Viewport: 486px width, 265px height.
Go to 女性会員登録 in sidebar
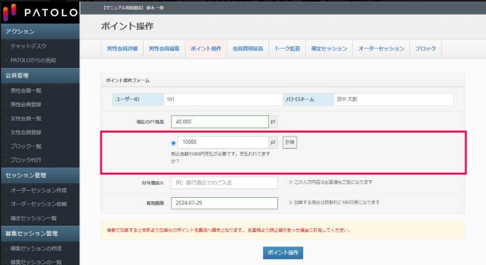26,132
